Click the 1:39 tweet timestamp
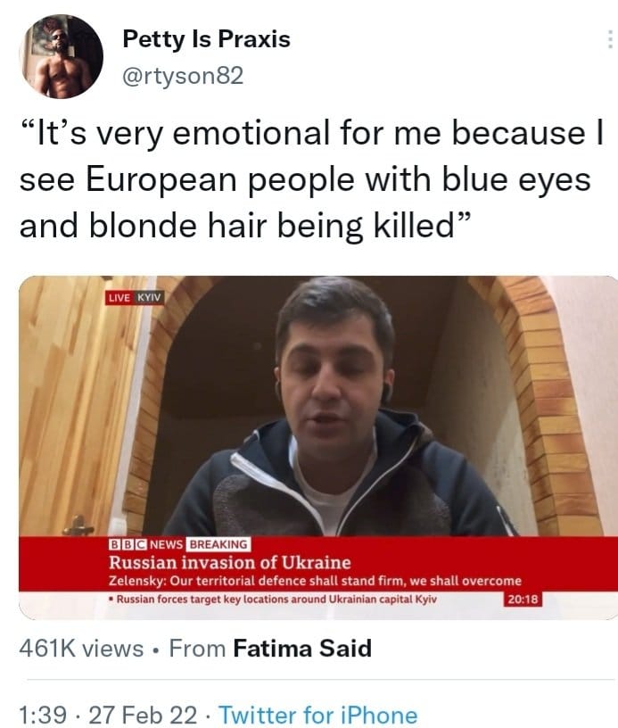 coord(43,714)
